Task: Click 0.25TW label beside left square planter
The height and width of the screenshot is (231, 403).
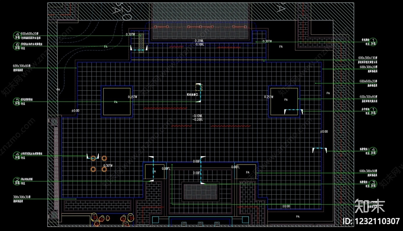Action: click(132, 97)
